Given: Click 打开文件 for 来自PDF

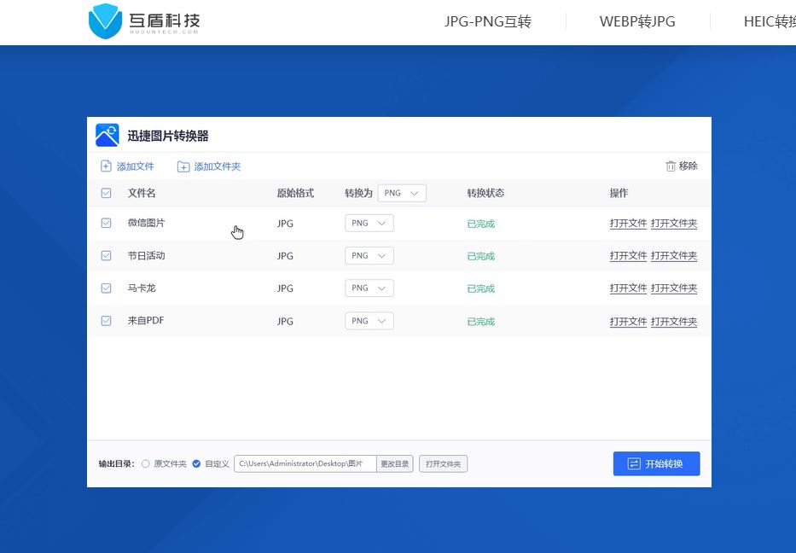Looking at the screenshot, I should (x=628, y=322).
